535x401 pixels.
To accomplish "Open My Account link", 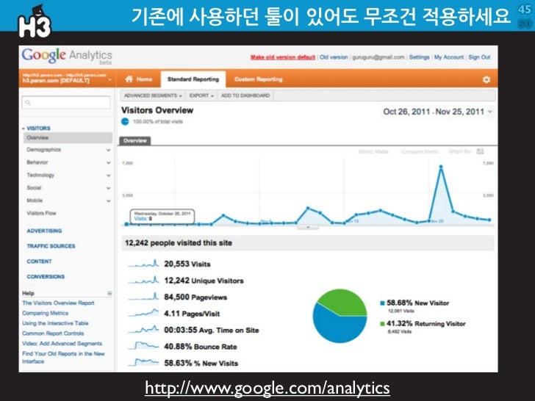I will click(449, 57).
